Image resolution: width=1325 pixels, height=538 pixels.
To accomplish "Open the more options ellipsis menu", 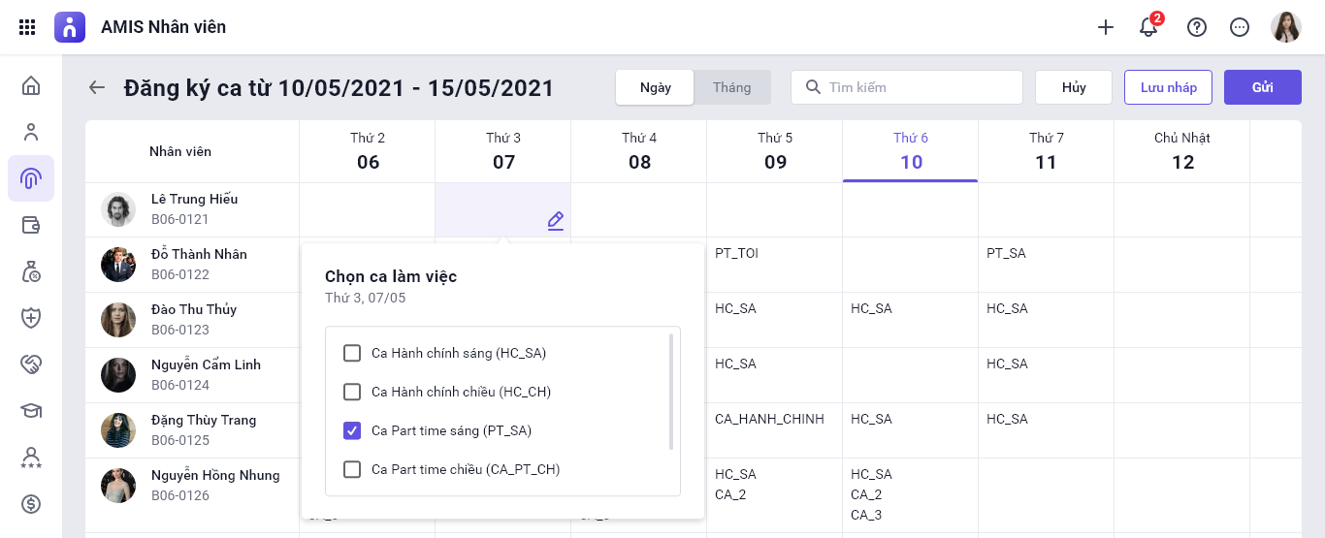I will [1240, 27].
